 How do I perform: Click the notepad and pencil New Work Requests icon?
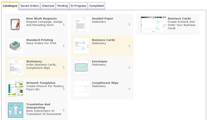tap(16, 24)
